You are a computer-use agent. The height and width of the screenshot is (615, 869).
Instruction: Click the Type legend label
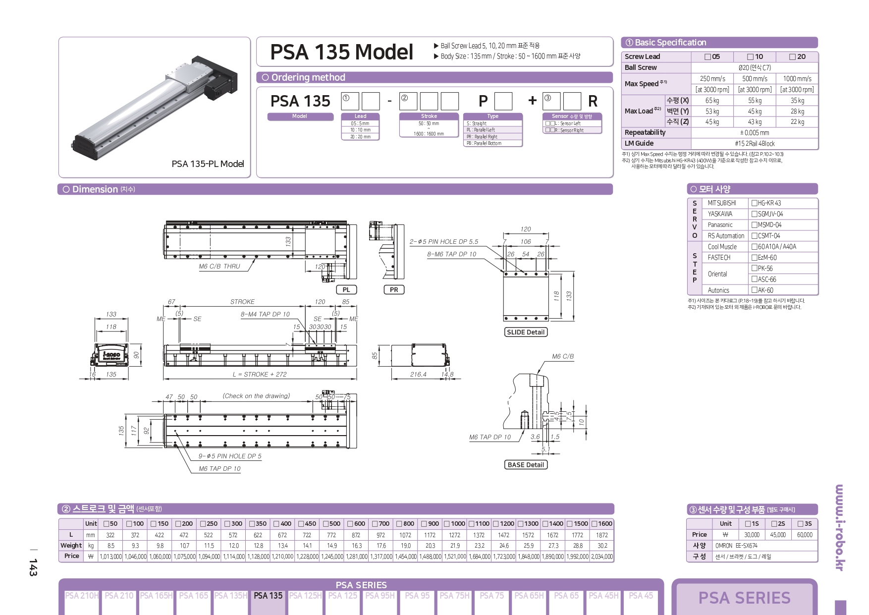493,116
